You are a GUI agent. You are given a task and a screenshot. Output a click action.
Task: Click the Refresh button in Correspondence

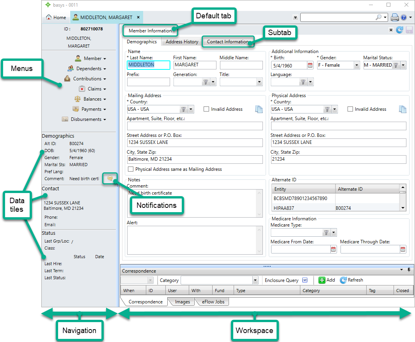[351, 280]
